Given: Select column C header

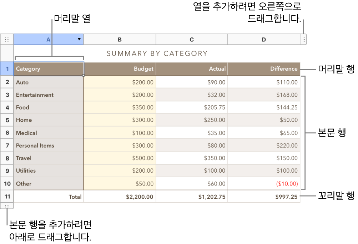Looking at the screenshot, I should coord(192,40).
